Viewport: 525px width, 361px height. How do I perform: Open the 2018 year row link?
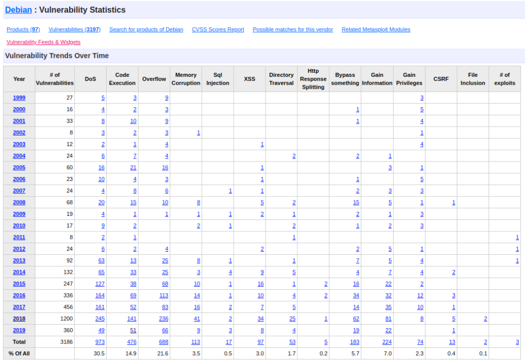click(19, 319)
